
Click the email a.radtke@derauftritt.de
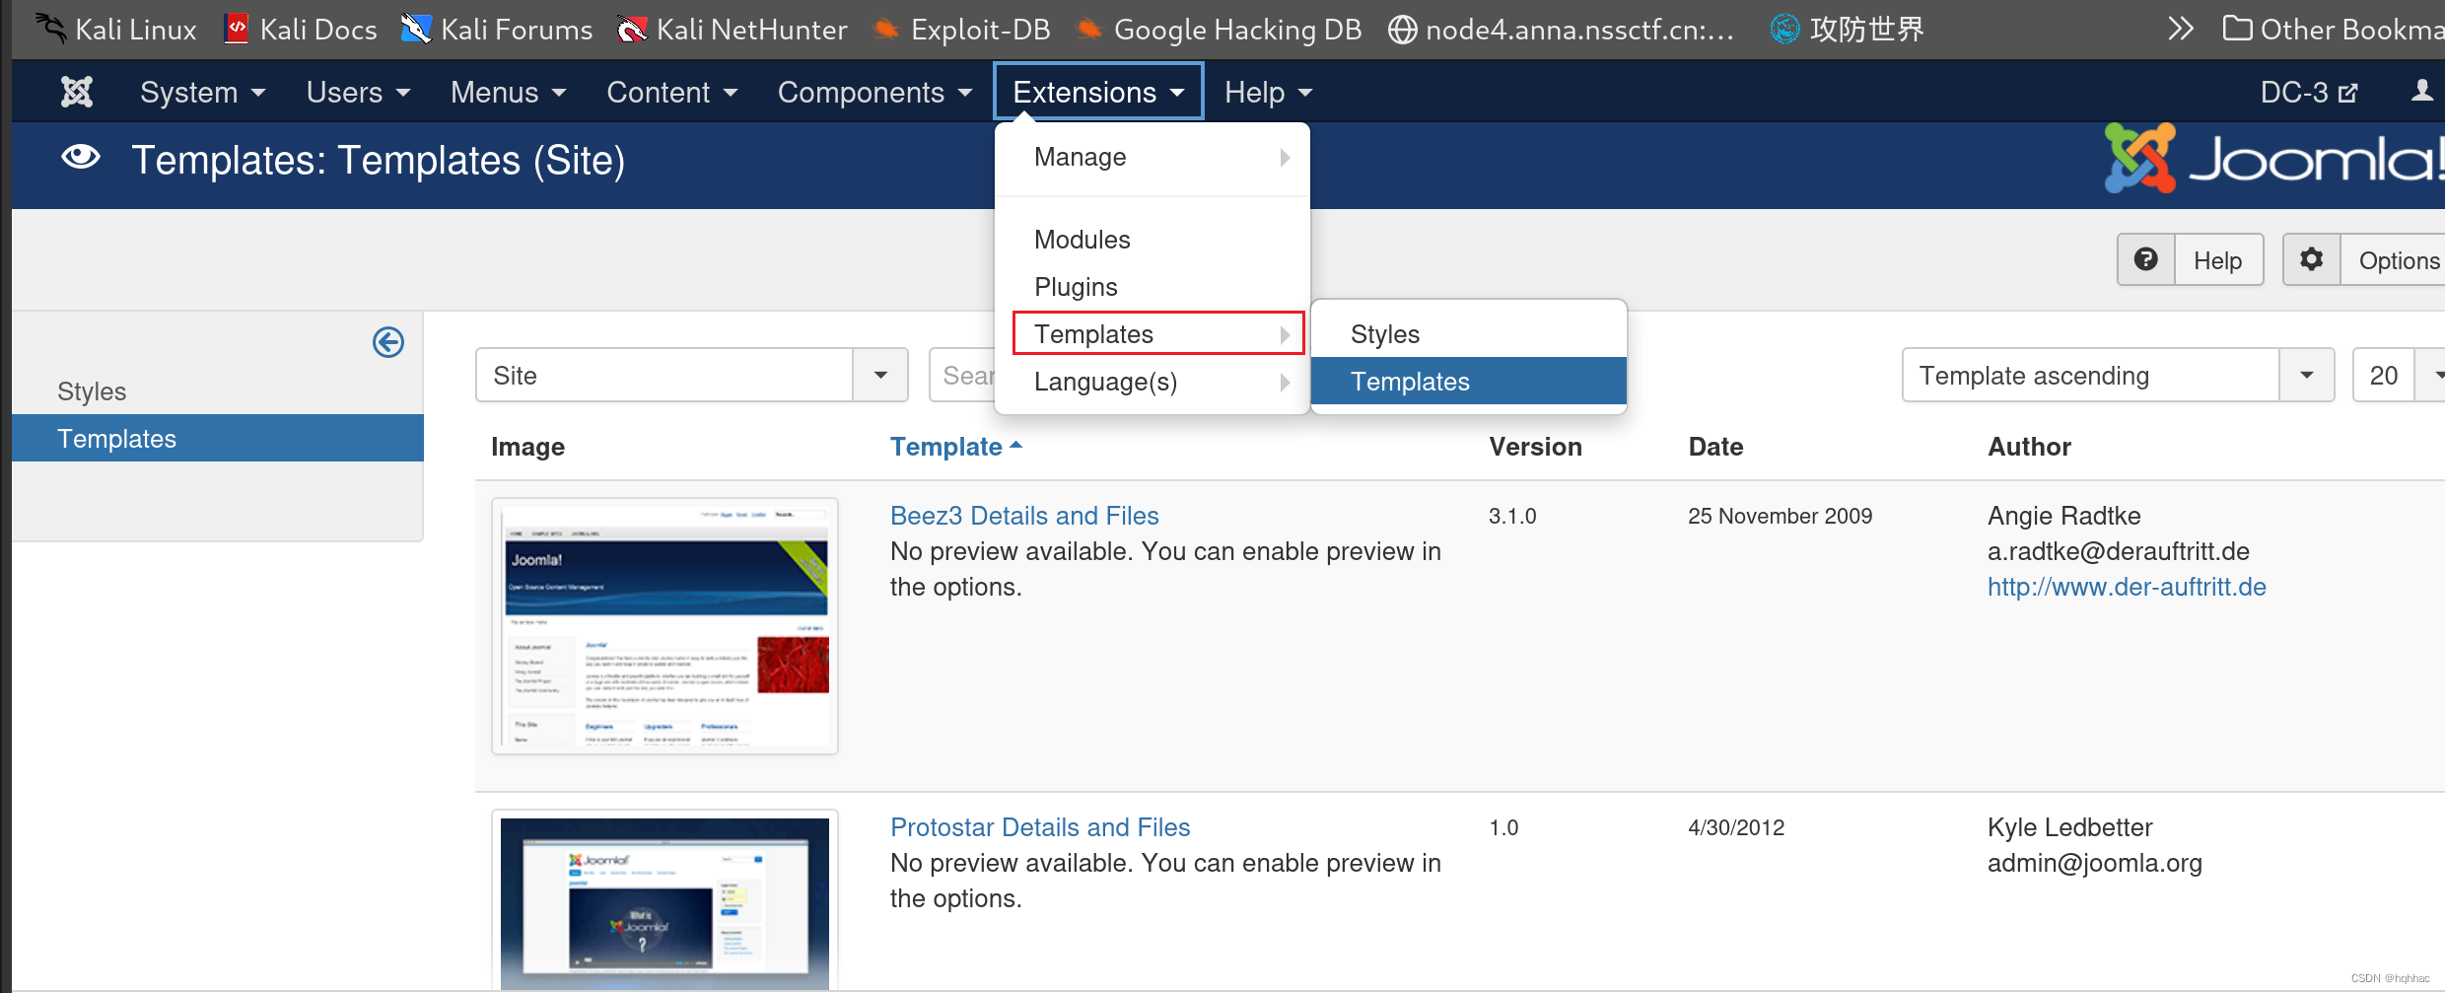2118,551
